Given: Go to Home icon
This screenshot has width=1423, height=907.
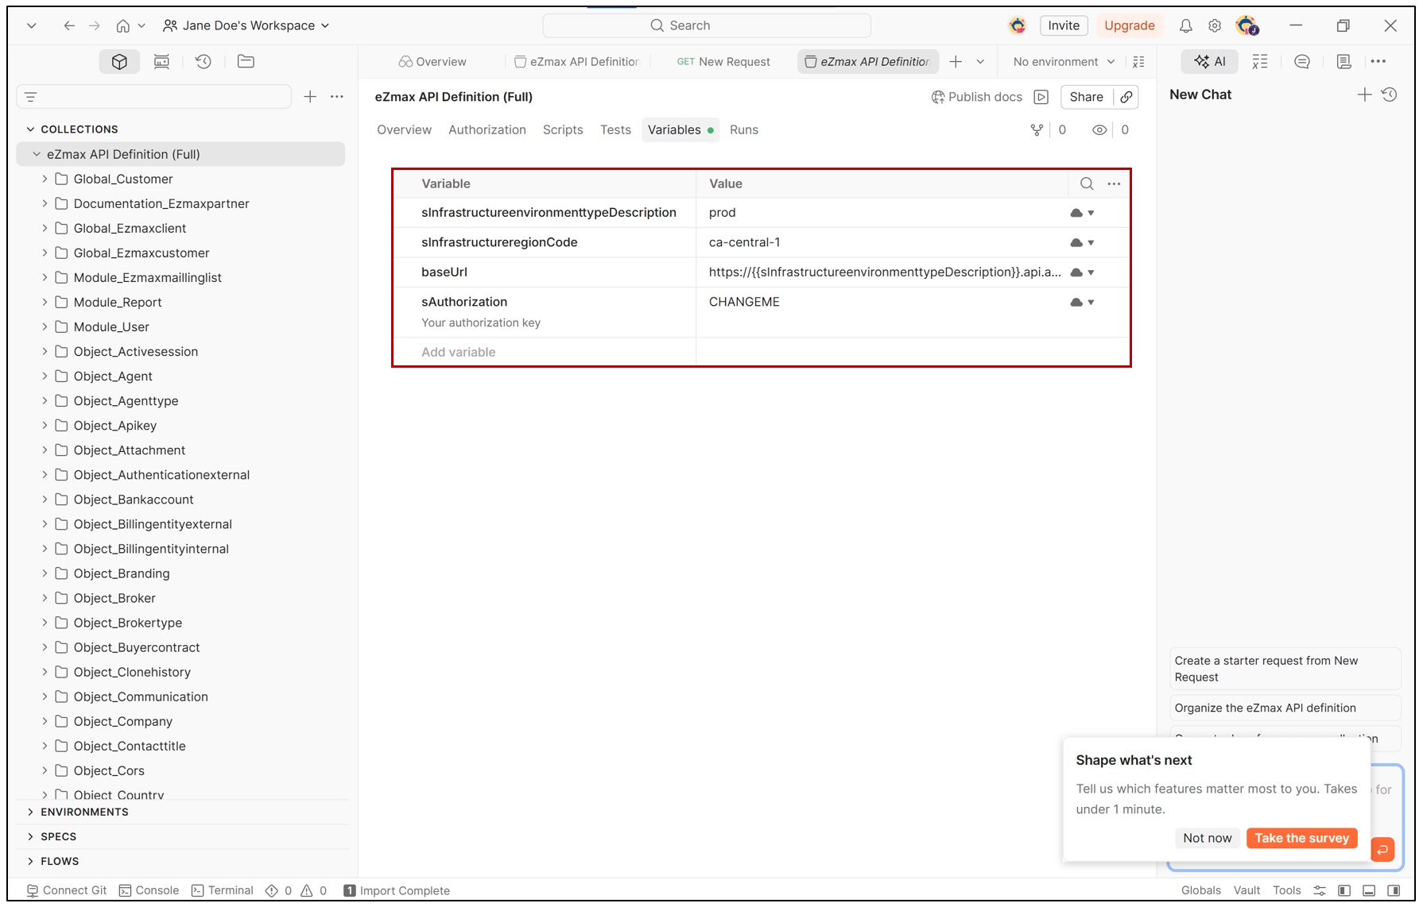Looking at the screenshot, I should (x=123, y=25).
